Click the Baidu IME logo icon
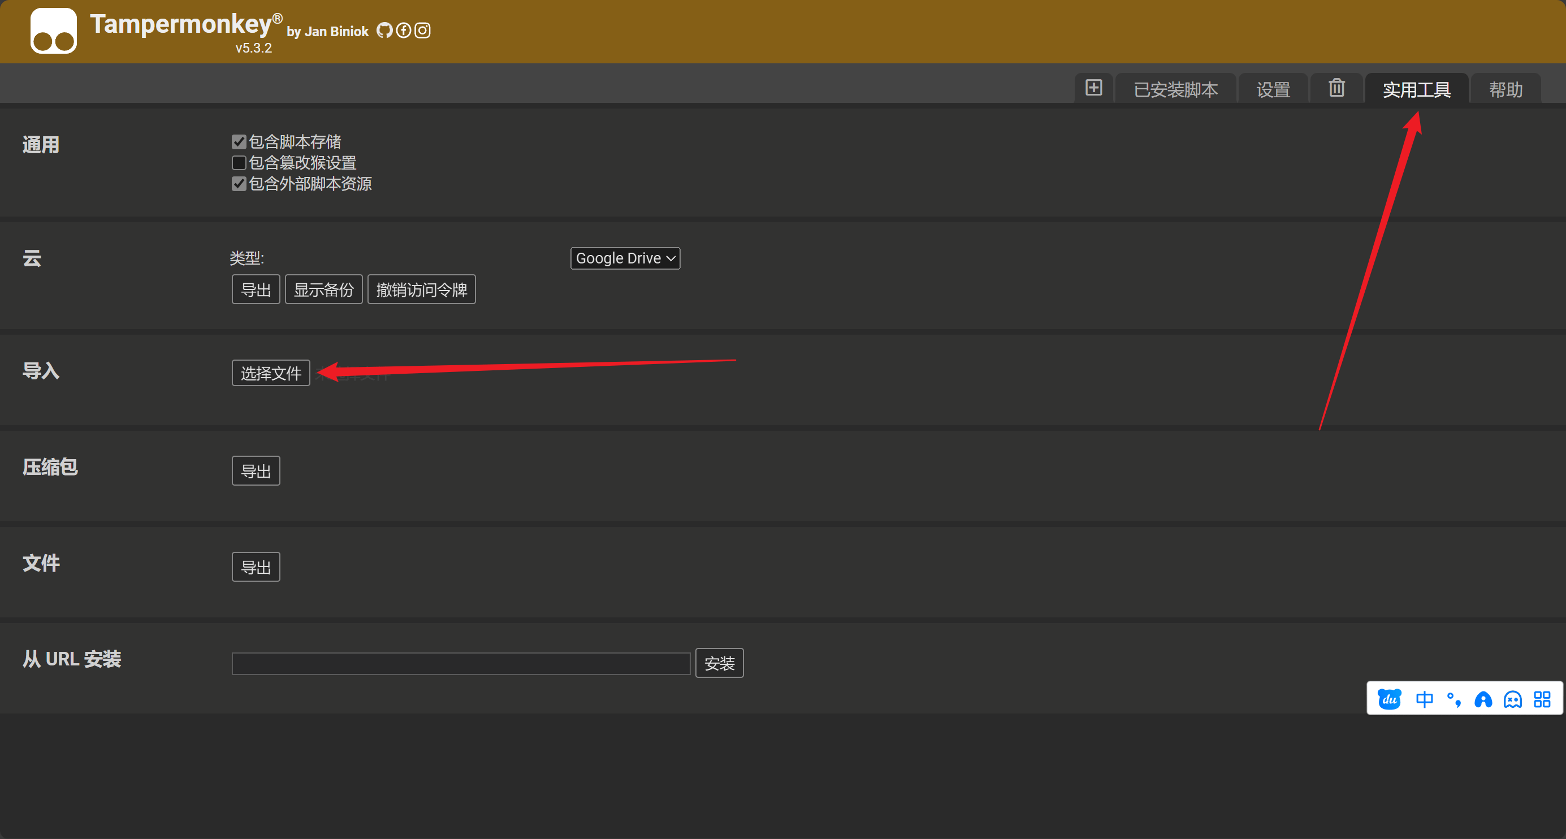1566x839 pixels. pos(1389,699)
